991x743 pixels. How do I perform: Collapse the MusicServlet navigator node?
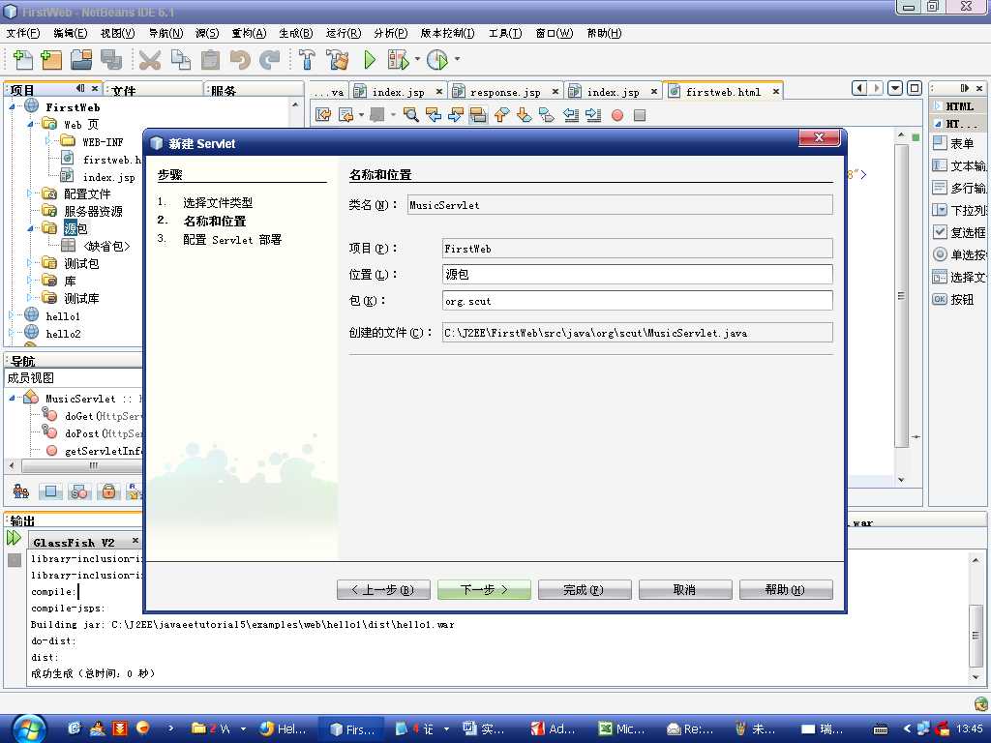[x=12, y=398]
